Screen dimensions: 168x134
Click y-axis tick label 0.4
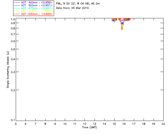[13, 59]
